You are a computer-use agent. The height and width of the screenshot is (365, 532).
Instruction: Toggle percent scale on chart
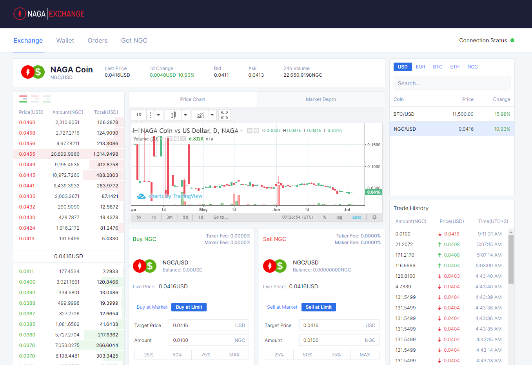click(325, 217)
